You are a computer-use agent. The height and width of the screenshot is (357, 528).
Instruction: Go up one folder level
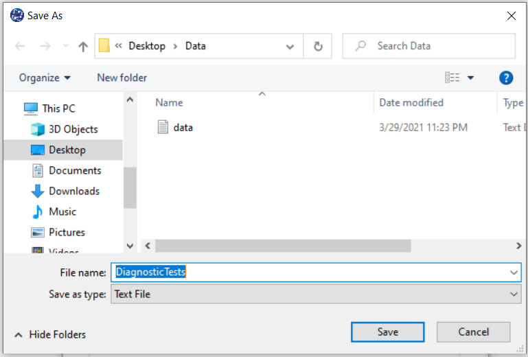tap(83, 46)
